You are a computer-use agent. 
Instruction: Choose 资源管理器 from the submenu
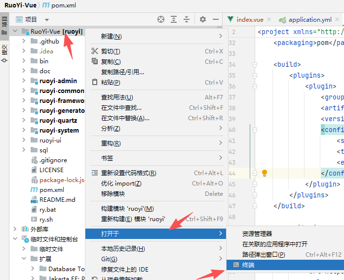(257, 233)
